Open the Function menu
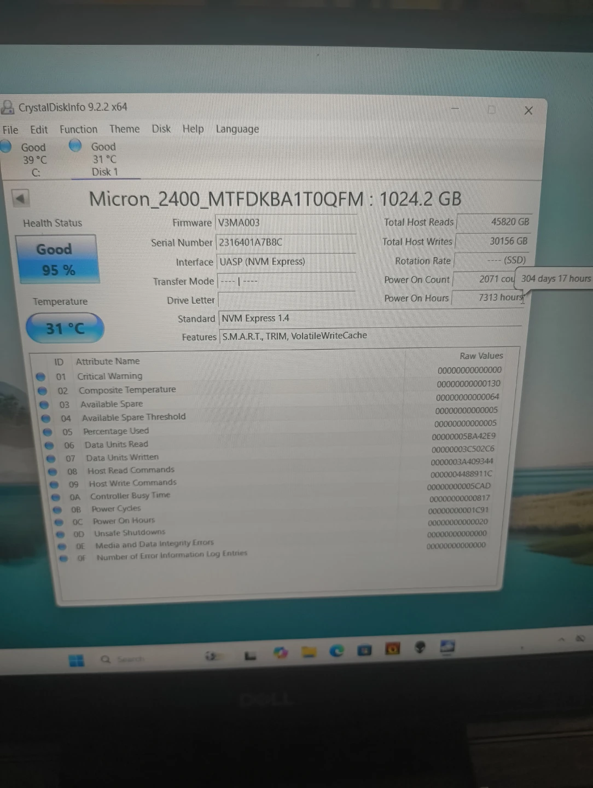The width and height of the screenshot is (593, 788). [79, 129]
